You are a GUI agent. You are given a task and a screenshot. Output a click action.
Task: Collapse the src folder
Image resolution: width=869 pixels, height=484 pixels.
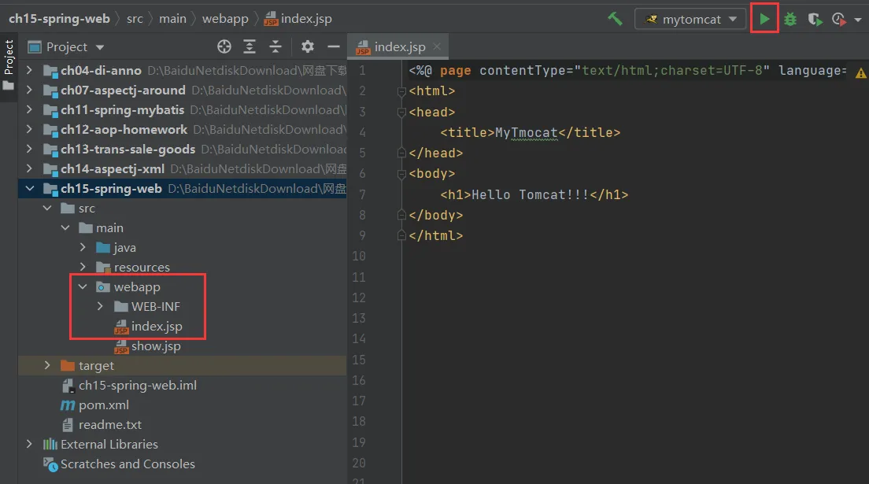point(47,208)
